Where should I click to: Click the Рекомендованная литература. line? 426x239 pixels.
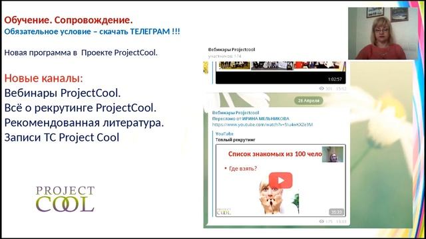pos(85,123)
